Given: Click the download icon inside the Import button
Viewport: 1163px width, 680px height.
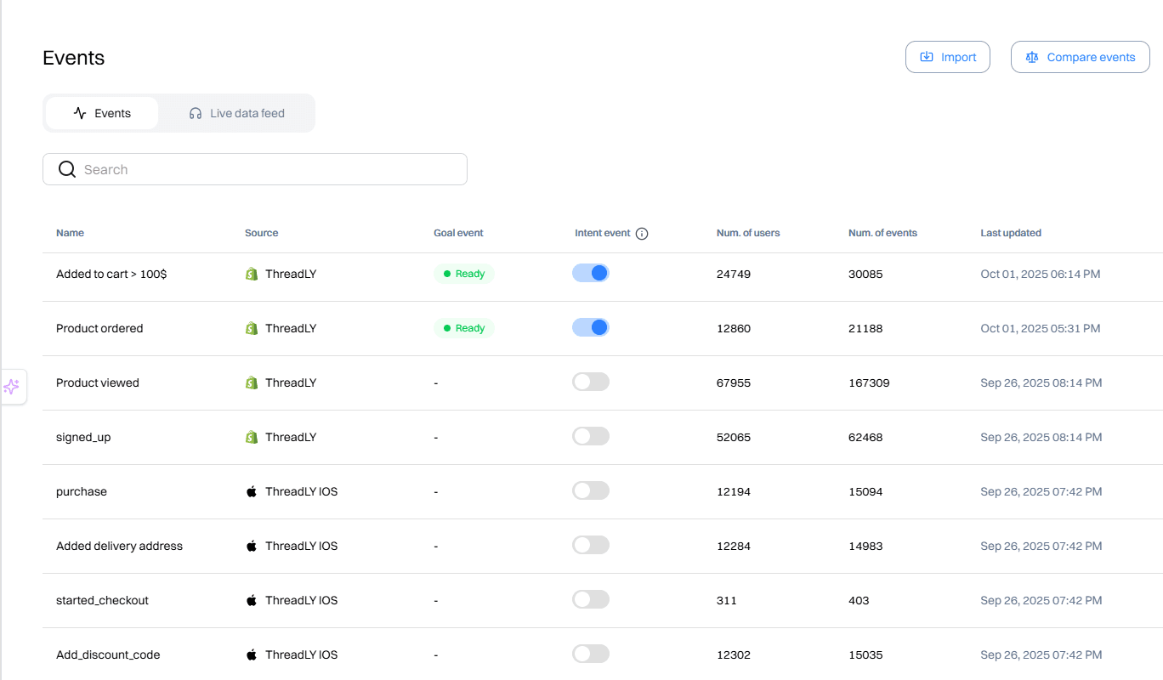Looking at the screenshot, I should pyautogui.click(x=927, y=56).
